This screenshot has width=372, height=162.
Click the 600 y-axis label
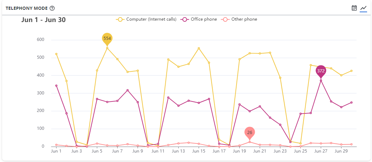pos(40,40)
